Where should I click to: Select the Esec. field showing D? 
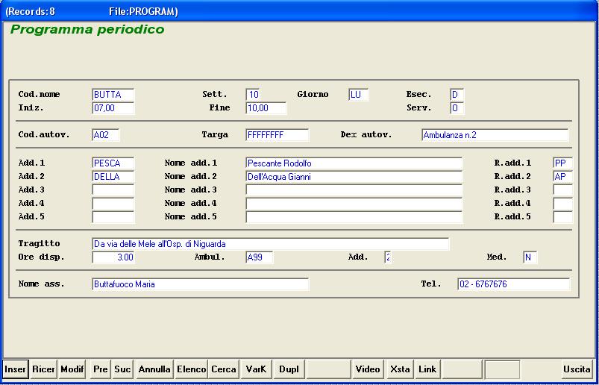click(x=457, y=95)
